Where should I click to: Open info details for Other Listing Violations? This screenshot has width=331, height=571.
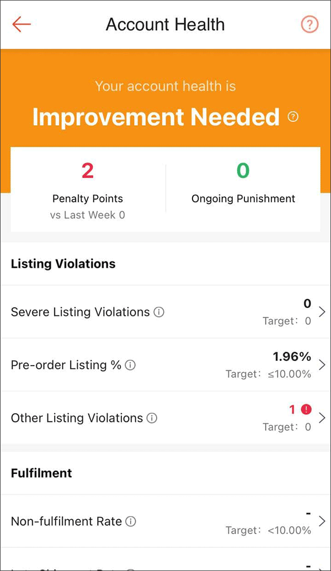(152, 418)
